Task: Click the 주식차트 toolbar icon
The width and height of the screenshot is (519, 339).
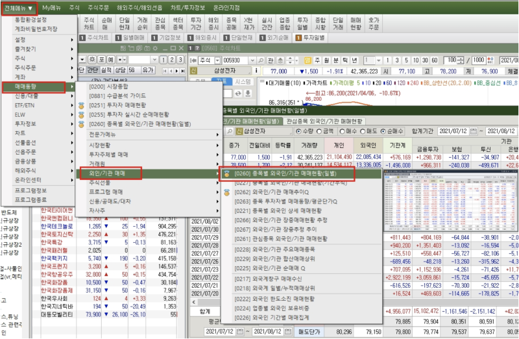Action: pyautogui.click(x=88, y=24)
